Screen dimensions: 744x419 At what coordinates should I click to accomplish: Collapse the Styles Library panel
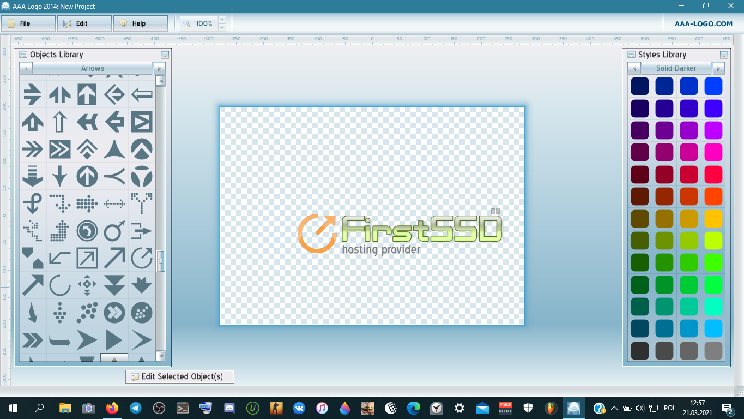[x=724, y=55]
